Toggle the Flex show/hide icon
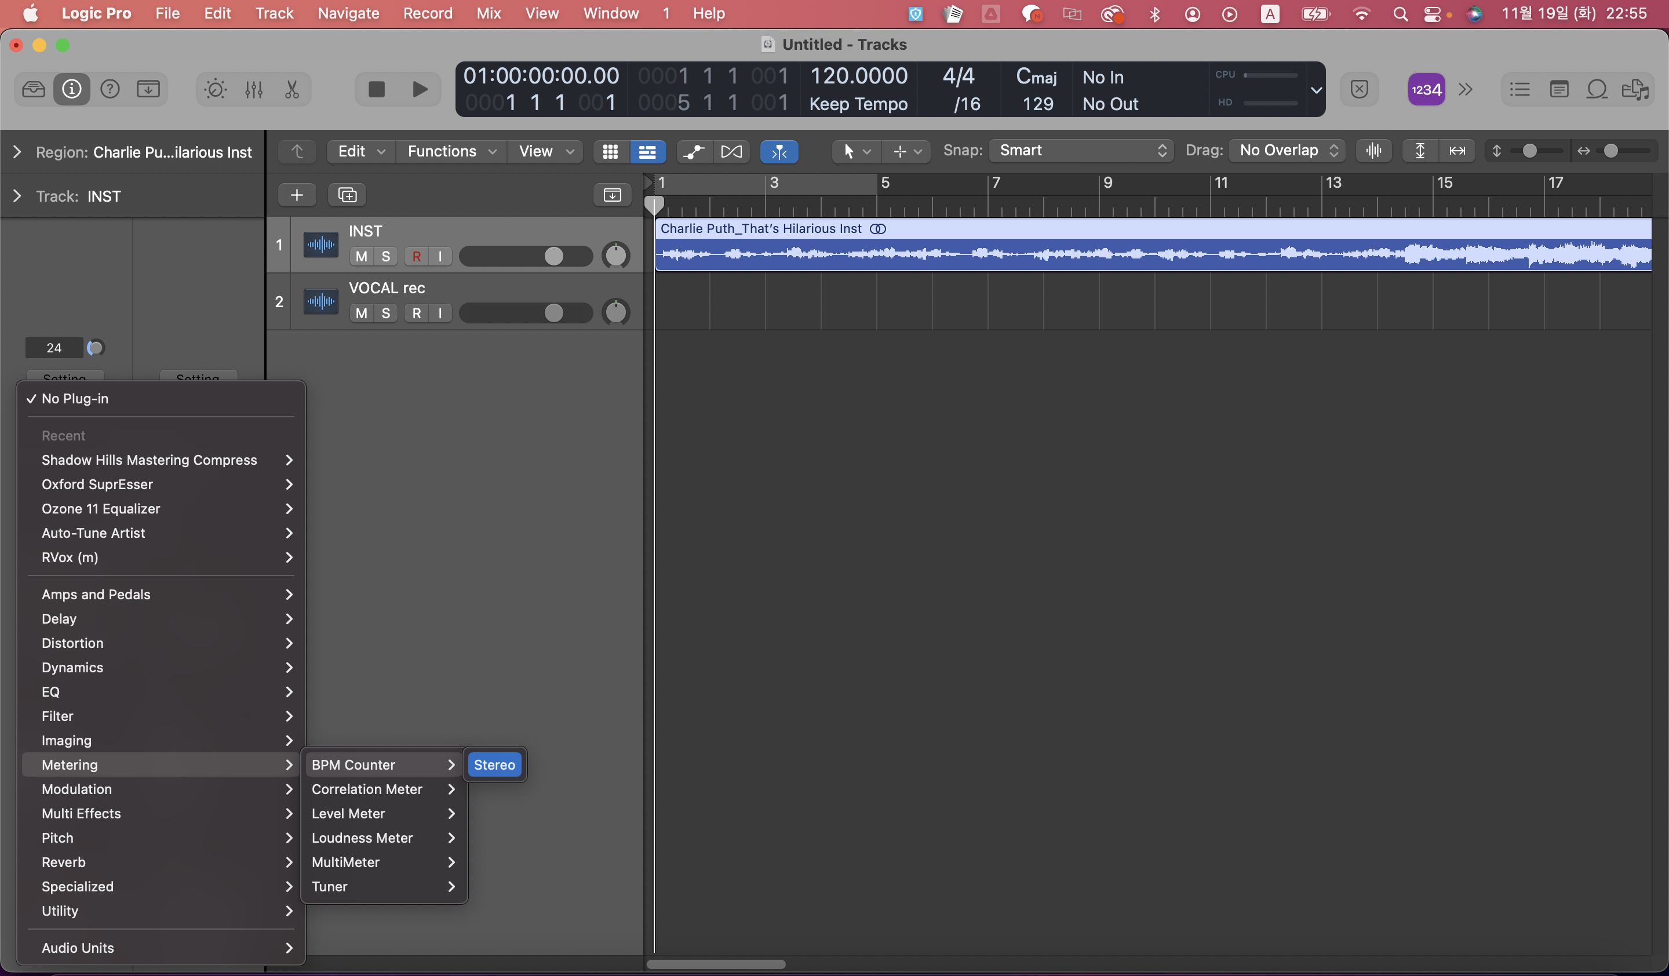 pyautogui.click(x=731, y=152)
